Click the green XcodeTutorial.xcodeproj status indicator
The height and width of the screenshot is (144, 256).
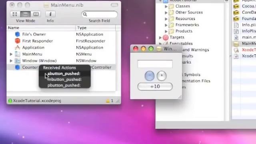click(10, 101)
